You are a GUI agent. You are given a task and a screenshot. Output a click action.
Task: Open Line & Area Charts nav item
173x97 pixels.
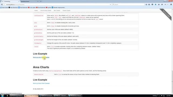pos(46,11)
